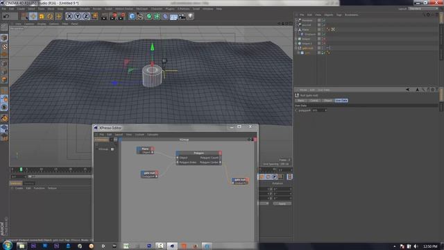Click the XPresso tag on gelx null
This screenshot has height=250, width=444.
point(328,48)
